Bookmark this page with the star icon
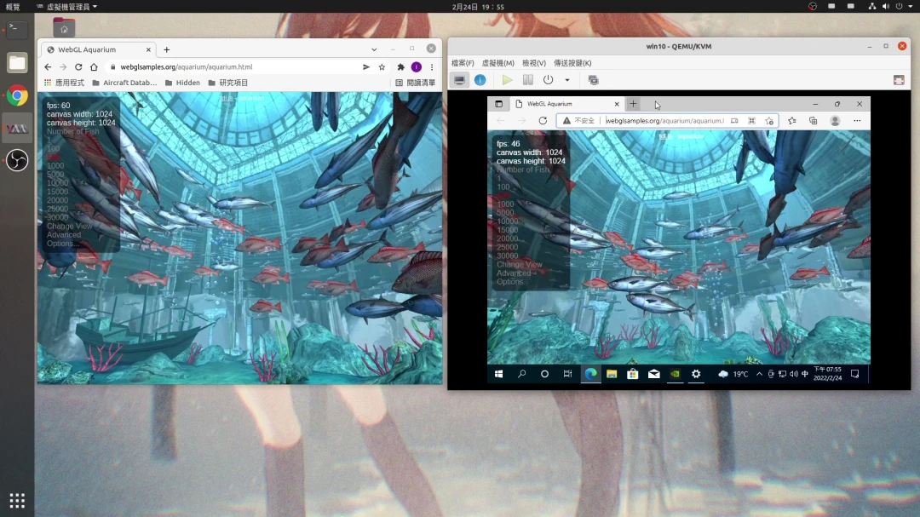This screenshot has width=920, height=517. (x=382, y=67)
